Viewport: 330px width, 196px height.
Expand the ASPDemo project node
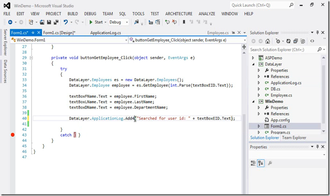point(253,58)
